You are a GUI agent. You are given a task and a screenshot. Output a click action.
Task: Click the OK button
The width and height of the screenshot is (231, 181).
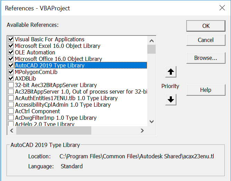[206, 26]
